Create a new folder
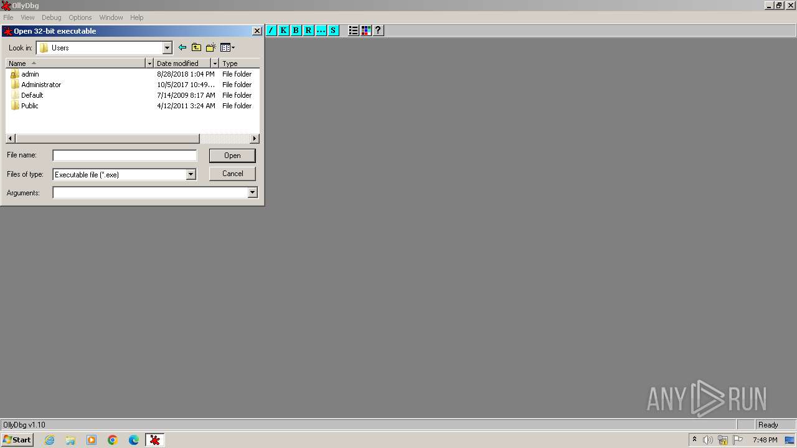This screenshot has height=448, width=797. point(211,47)
